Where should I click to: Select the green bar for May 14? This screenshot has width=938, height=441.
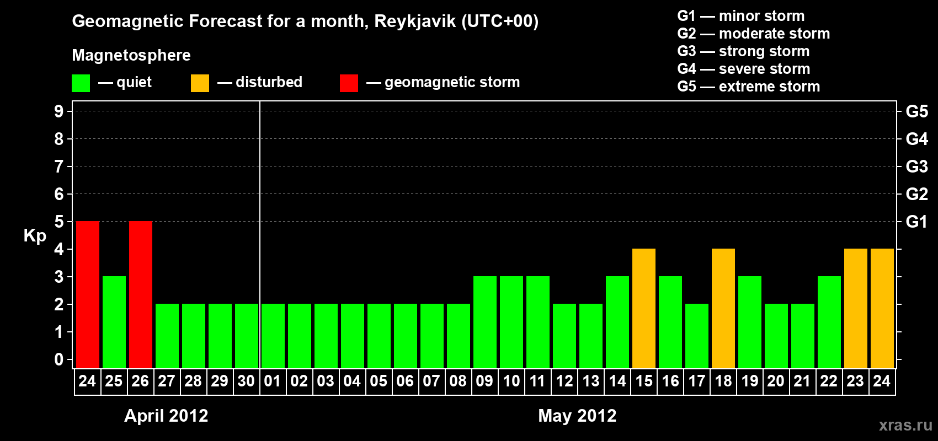tap(617, 322)
